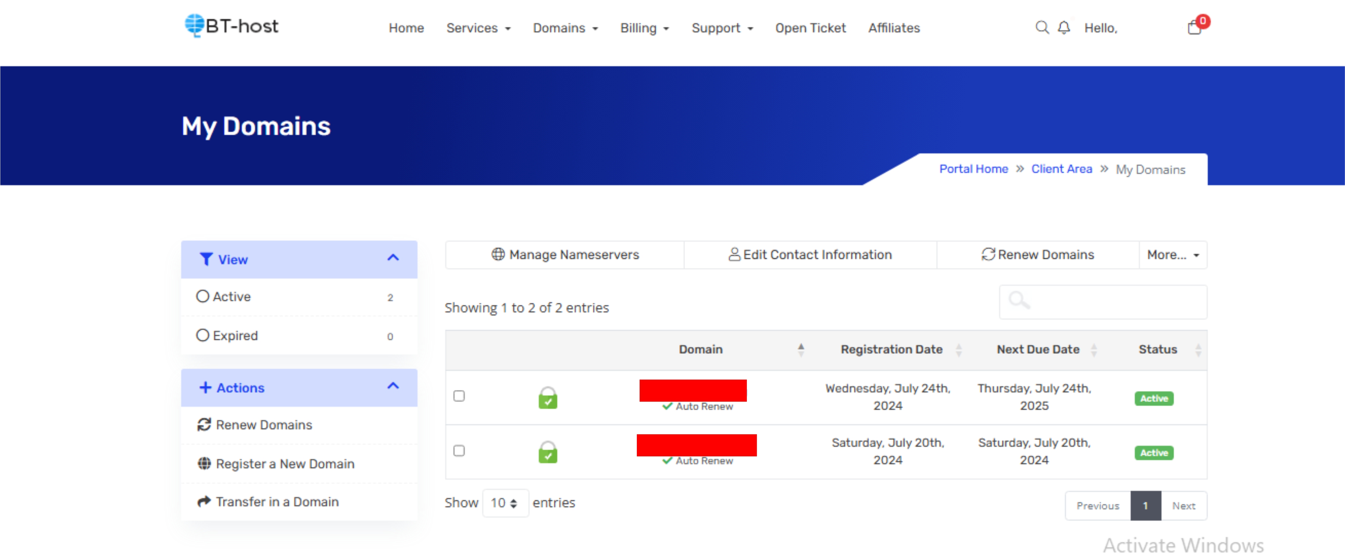Click Edit Contact Information person button
Screen dimensions: 1345x557
point(810,254)
